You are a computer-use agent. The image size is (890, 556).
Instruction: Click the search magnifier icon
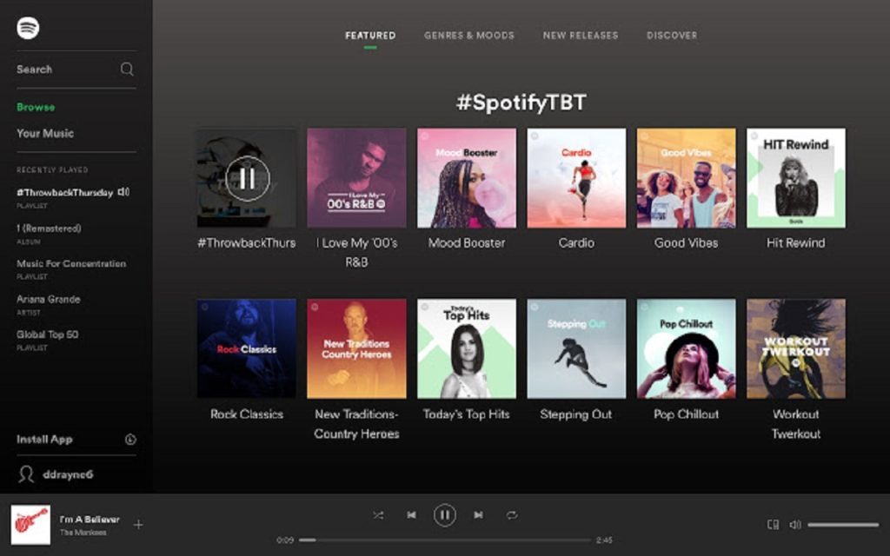coord(127,69)
